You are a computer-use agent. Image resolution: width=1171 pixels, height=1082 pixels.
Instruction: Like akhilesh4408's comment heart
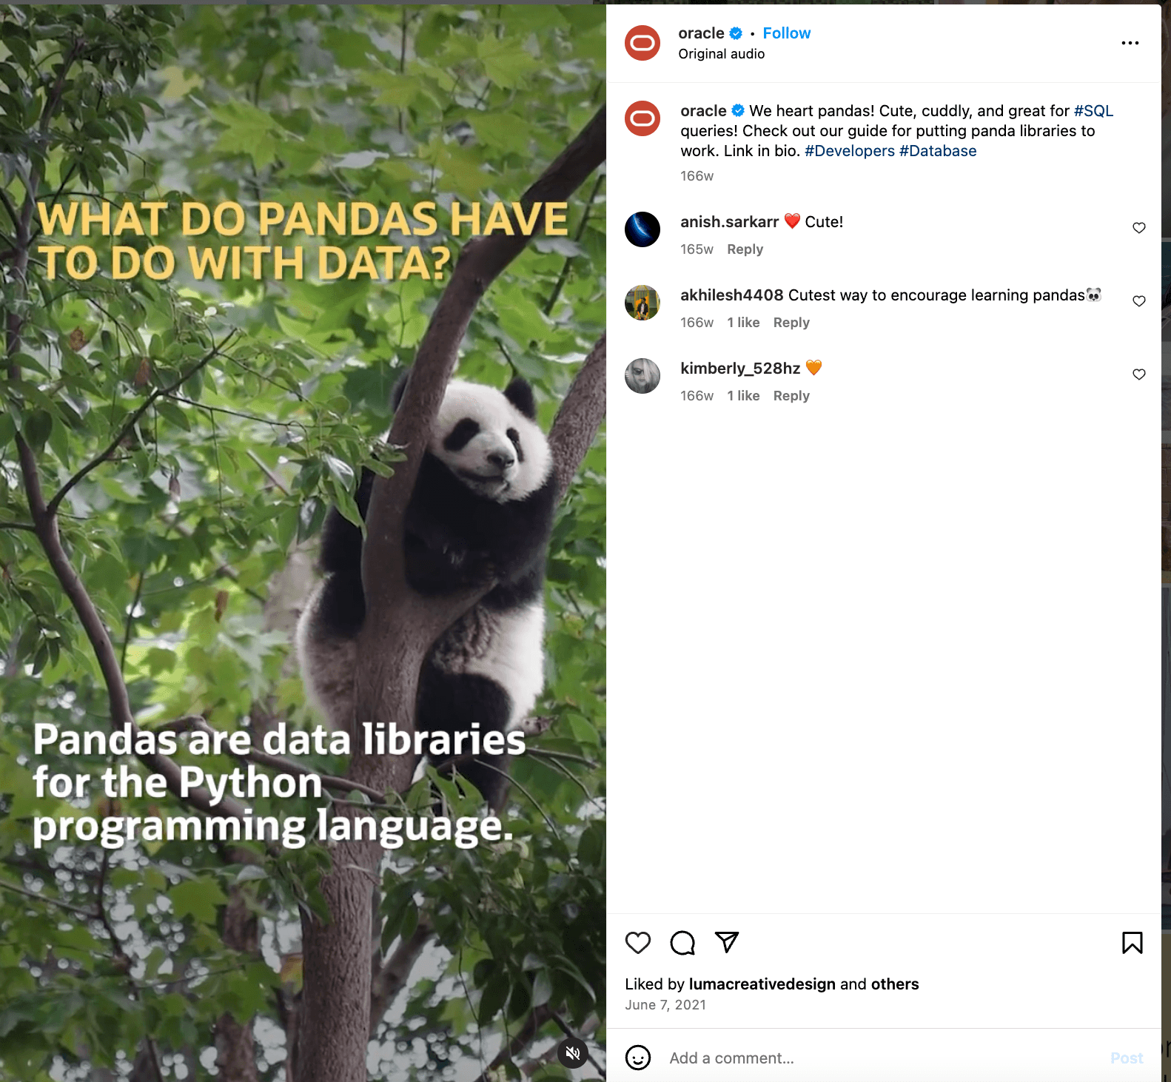pyautogui.click(x=1139, y=301)
